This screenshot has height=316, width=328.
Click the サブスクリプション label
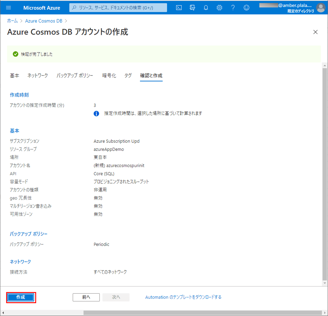(x=24, y=141)
